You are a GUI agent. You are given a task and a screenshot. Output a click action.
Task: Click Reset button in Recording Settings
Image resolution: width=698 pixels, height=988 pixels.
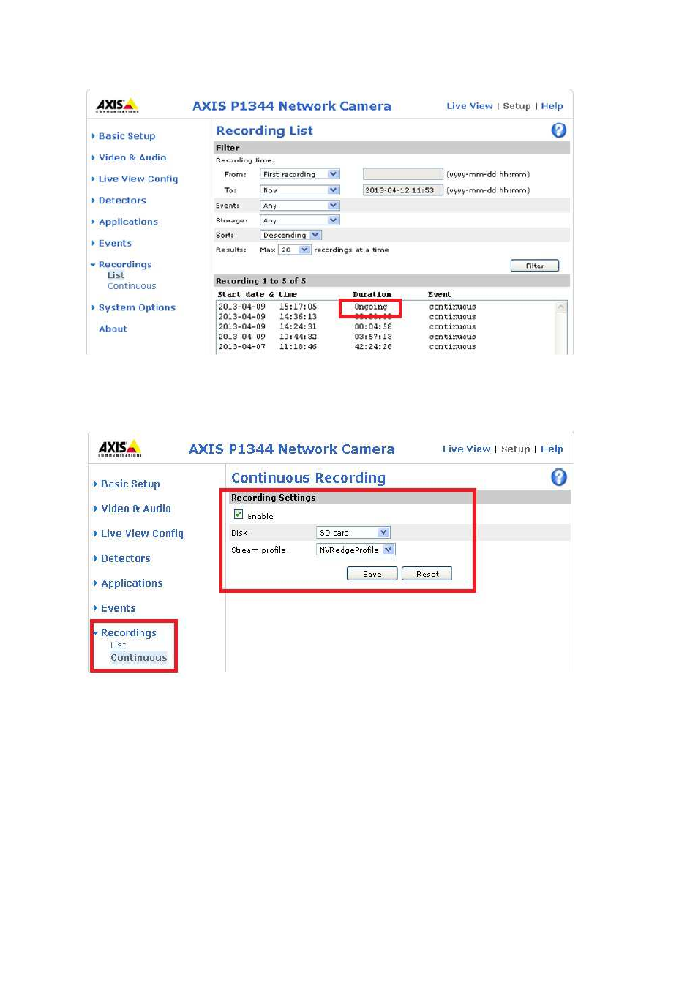coord(427,574)
